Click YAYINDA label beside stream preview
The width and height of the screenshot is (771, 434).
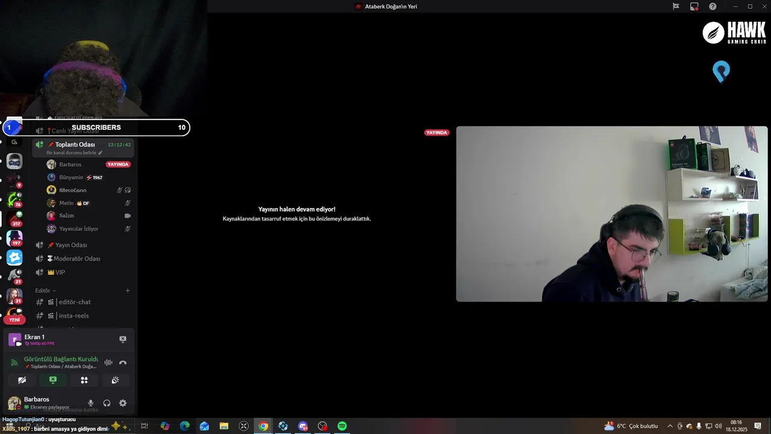click(x=437, y=133)
